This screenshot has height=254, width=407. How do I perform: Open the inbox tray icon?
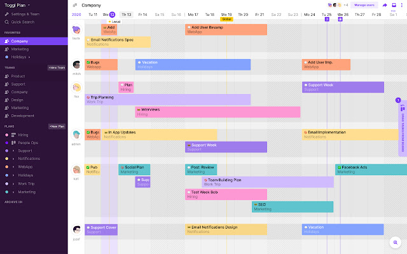click(394, 5)
